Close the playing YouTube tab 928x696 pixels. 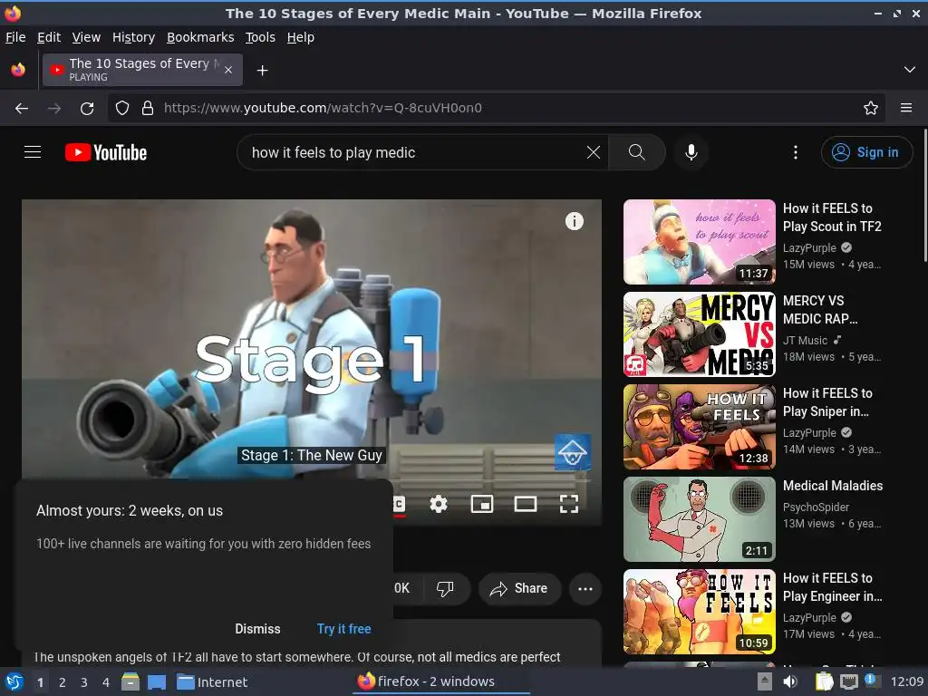point(228,70)
